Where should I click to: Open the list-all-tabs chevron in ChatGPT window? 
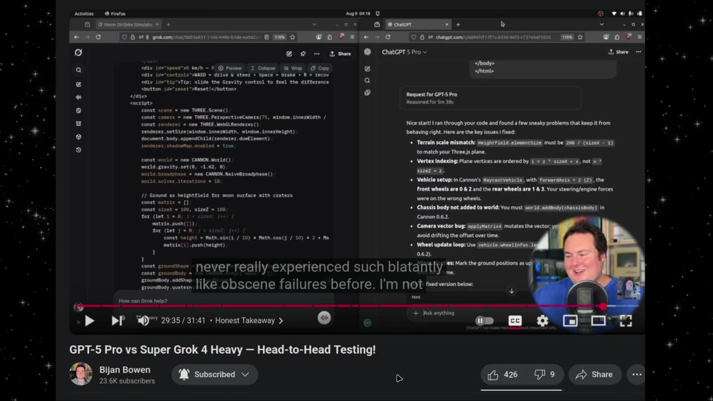[602, 25]
